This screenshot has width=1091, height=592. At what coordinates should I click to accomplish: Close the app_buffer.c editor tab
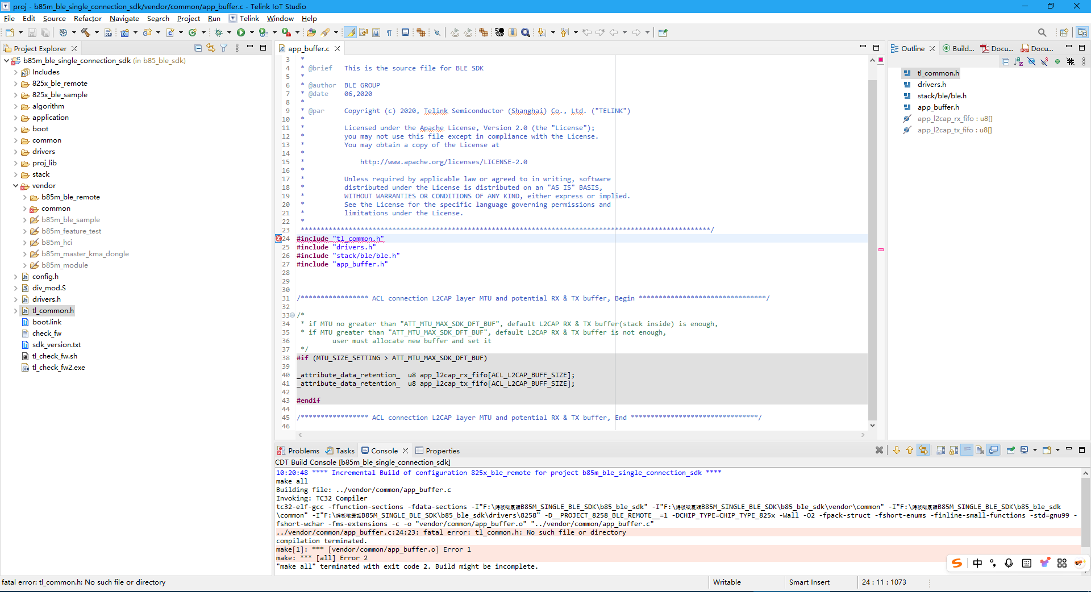338,49
